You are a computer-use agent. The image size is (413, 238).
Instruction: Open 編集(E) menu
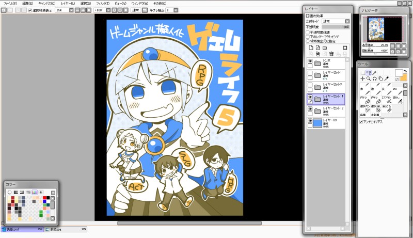click(x=28, y=4)
